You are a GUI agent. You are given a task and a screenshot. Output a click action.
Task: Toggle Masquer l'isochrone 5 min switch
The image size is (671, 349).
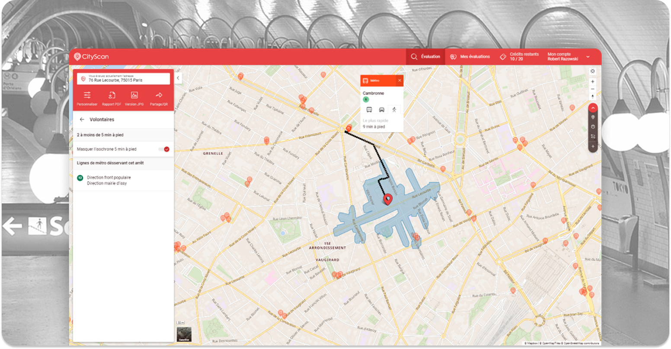pos(164,149)
